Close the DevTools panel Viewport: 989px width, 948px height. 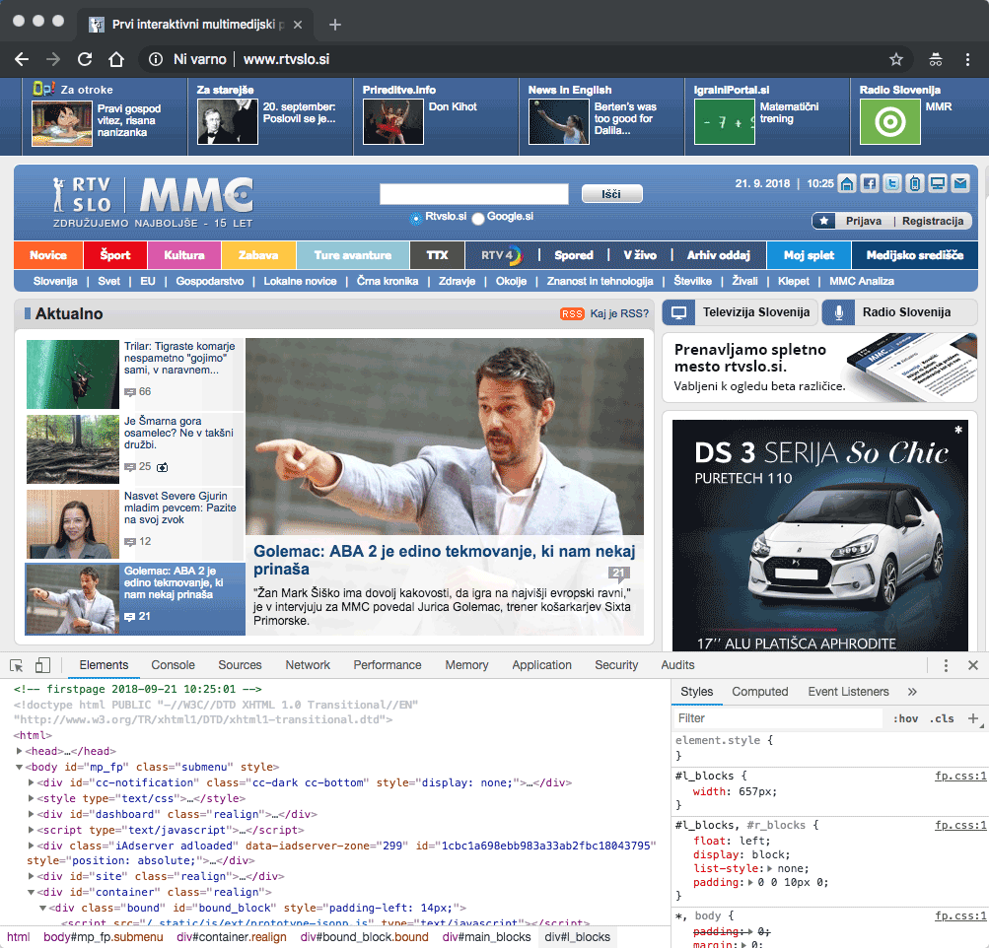point(972,665)
